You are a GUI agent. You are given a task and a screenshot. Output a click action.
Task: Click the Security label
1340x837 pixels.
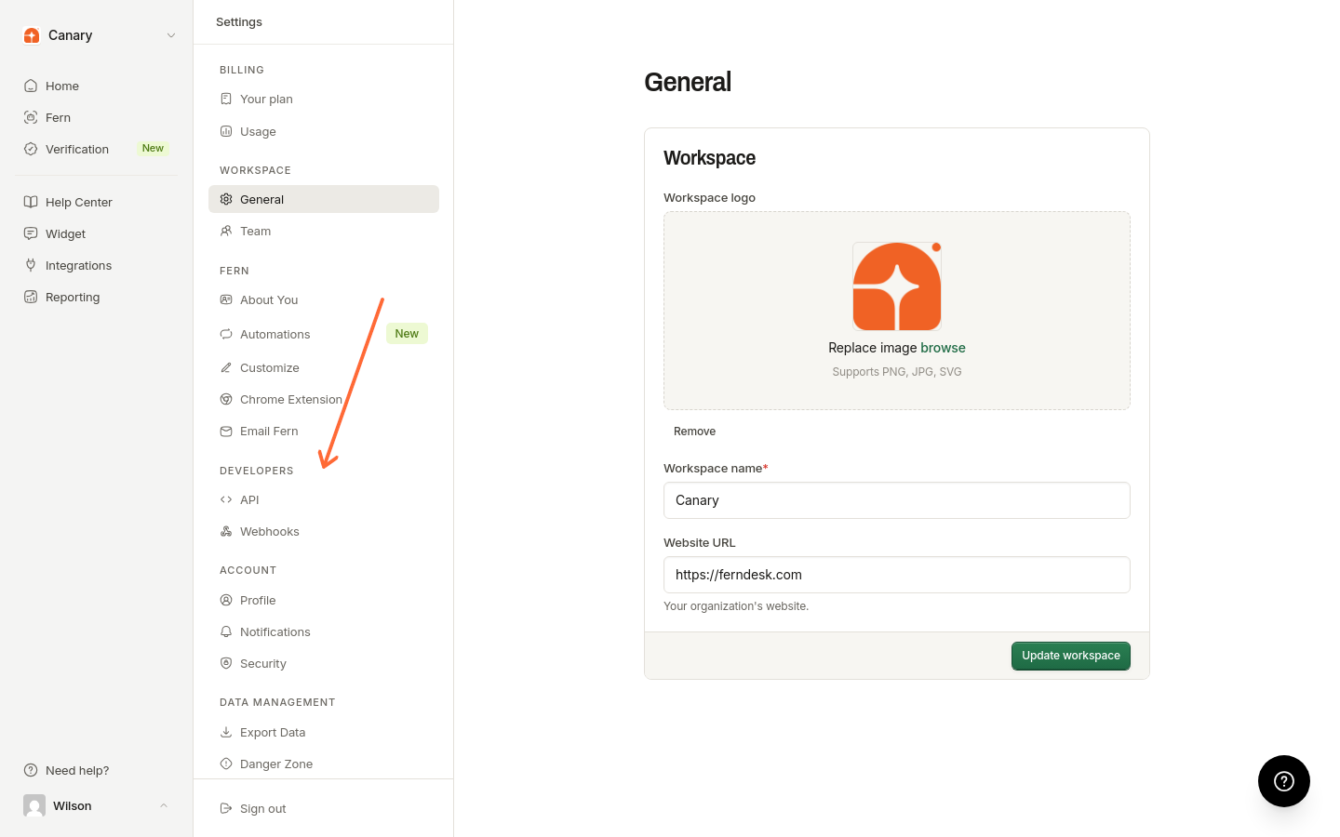pos(263,663)
